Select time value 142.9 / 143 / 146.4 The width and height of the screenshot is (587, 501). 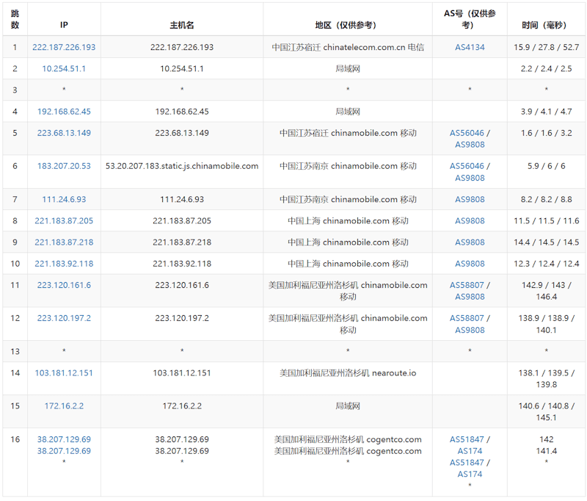point(546,291)
